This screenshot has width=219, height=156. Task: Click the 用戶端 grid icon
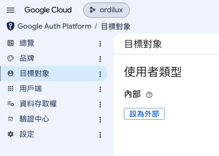[11, 89]
